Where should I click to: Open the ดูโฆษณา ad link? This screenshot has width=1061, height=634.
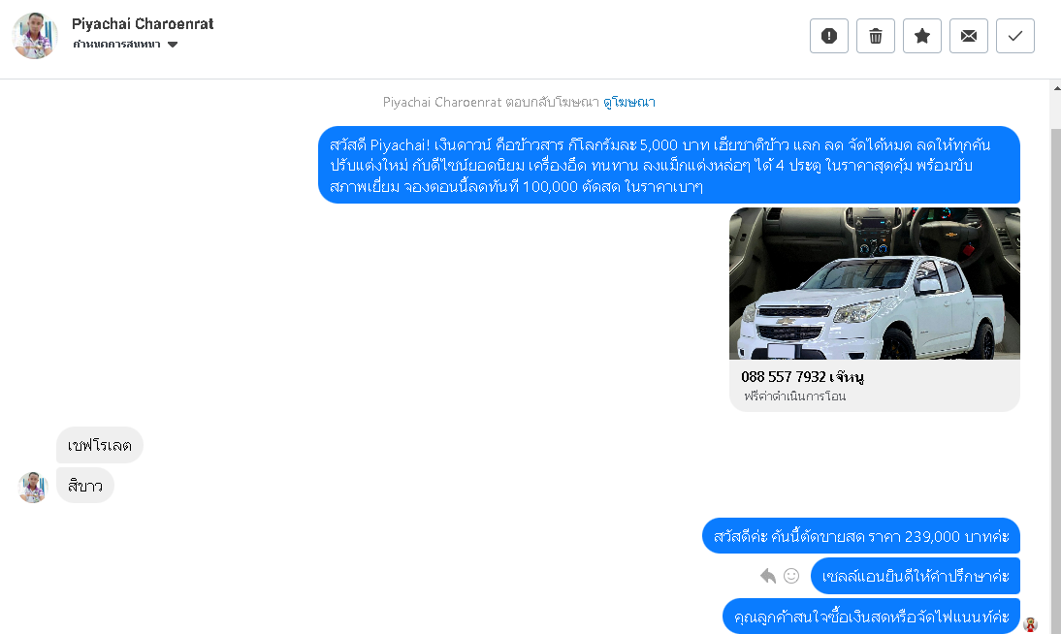629,102
